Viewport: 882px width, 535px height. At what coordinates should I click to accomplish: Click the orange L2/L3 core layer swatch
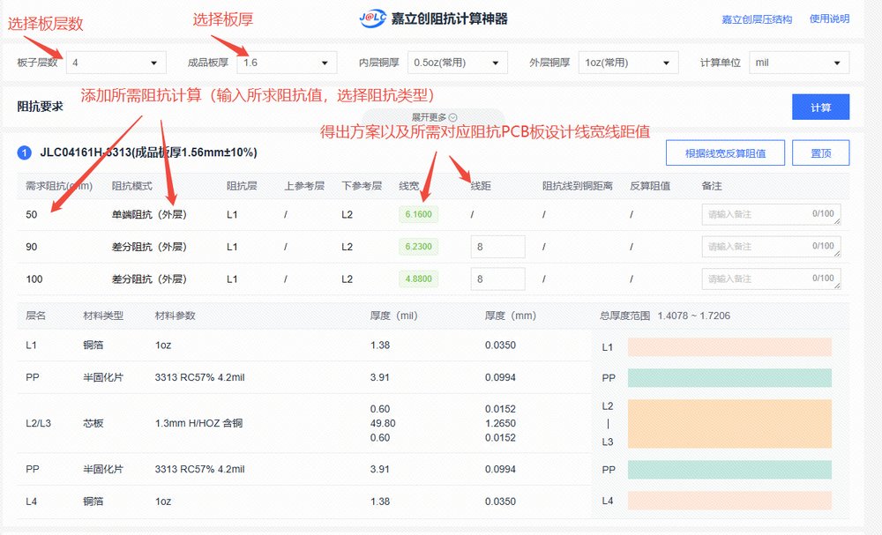pos(729,423)
